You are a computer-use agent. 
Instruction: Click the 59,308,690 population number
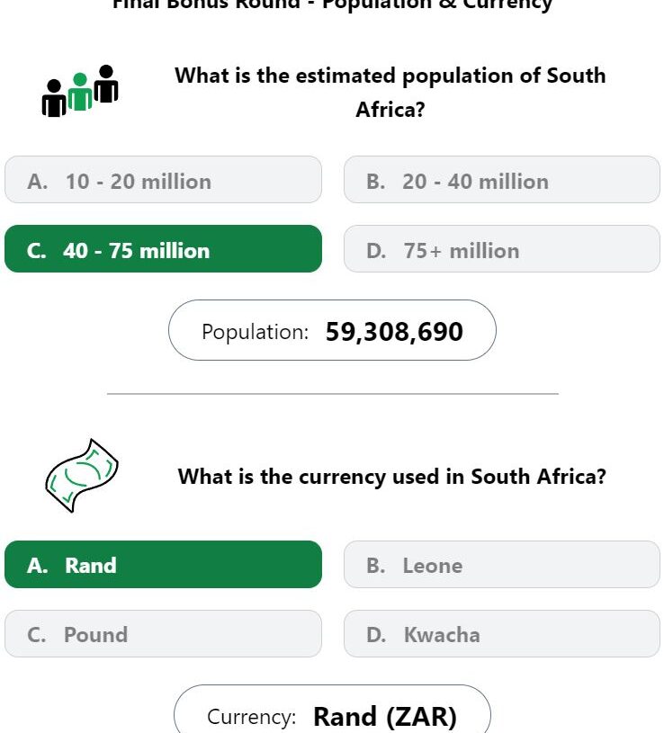[394, 332]
